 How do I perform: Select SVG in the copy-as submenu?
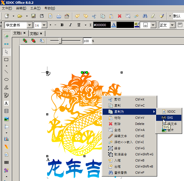click(x=169, y=118)
